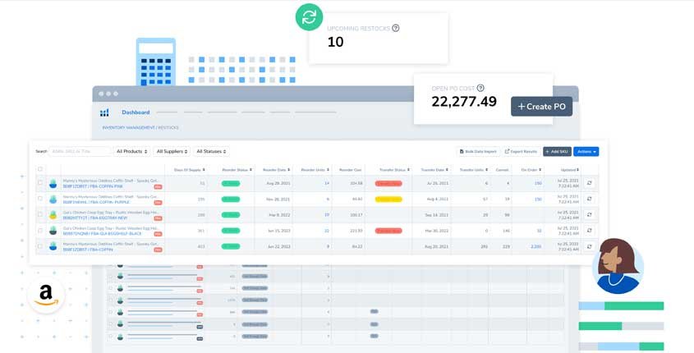
Task: Open help icon next to Open PO Cost
Action: (480, 88)
